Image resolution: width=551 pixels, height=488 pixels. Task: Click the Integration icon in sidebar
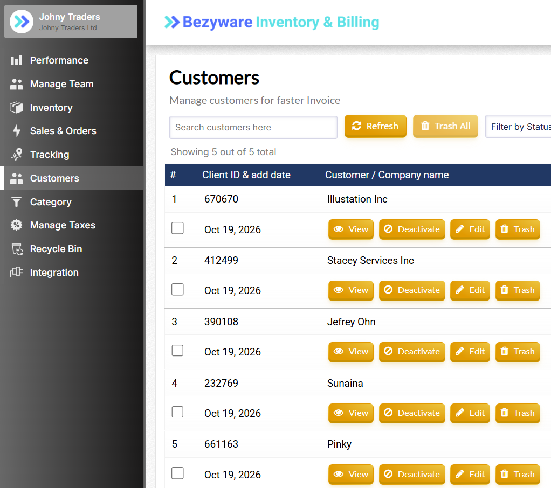[16, 273]
